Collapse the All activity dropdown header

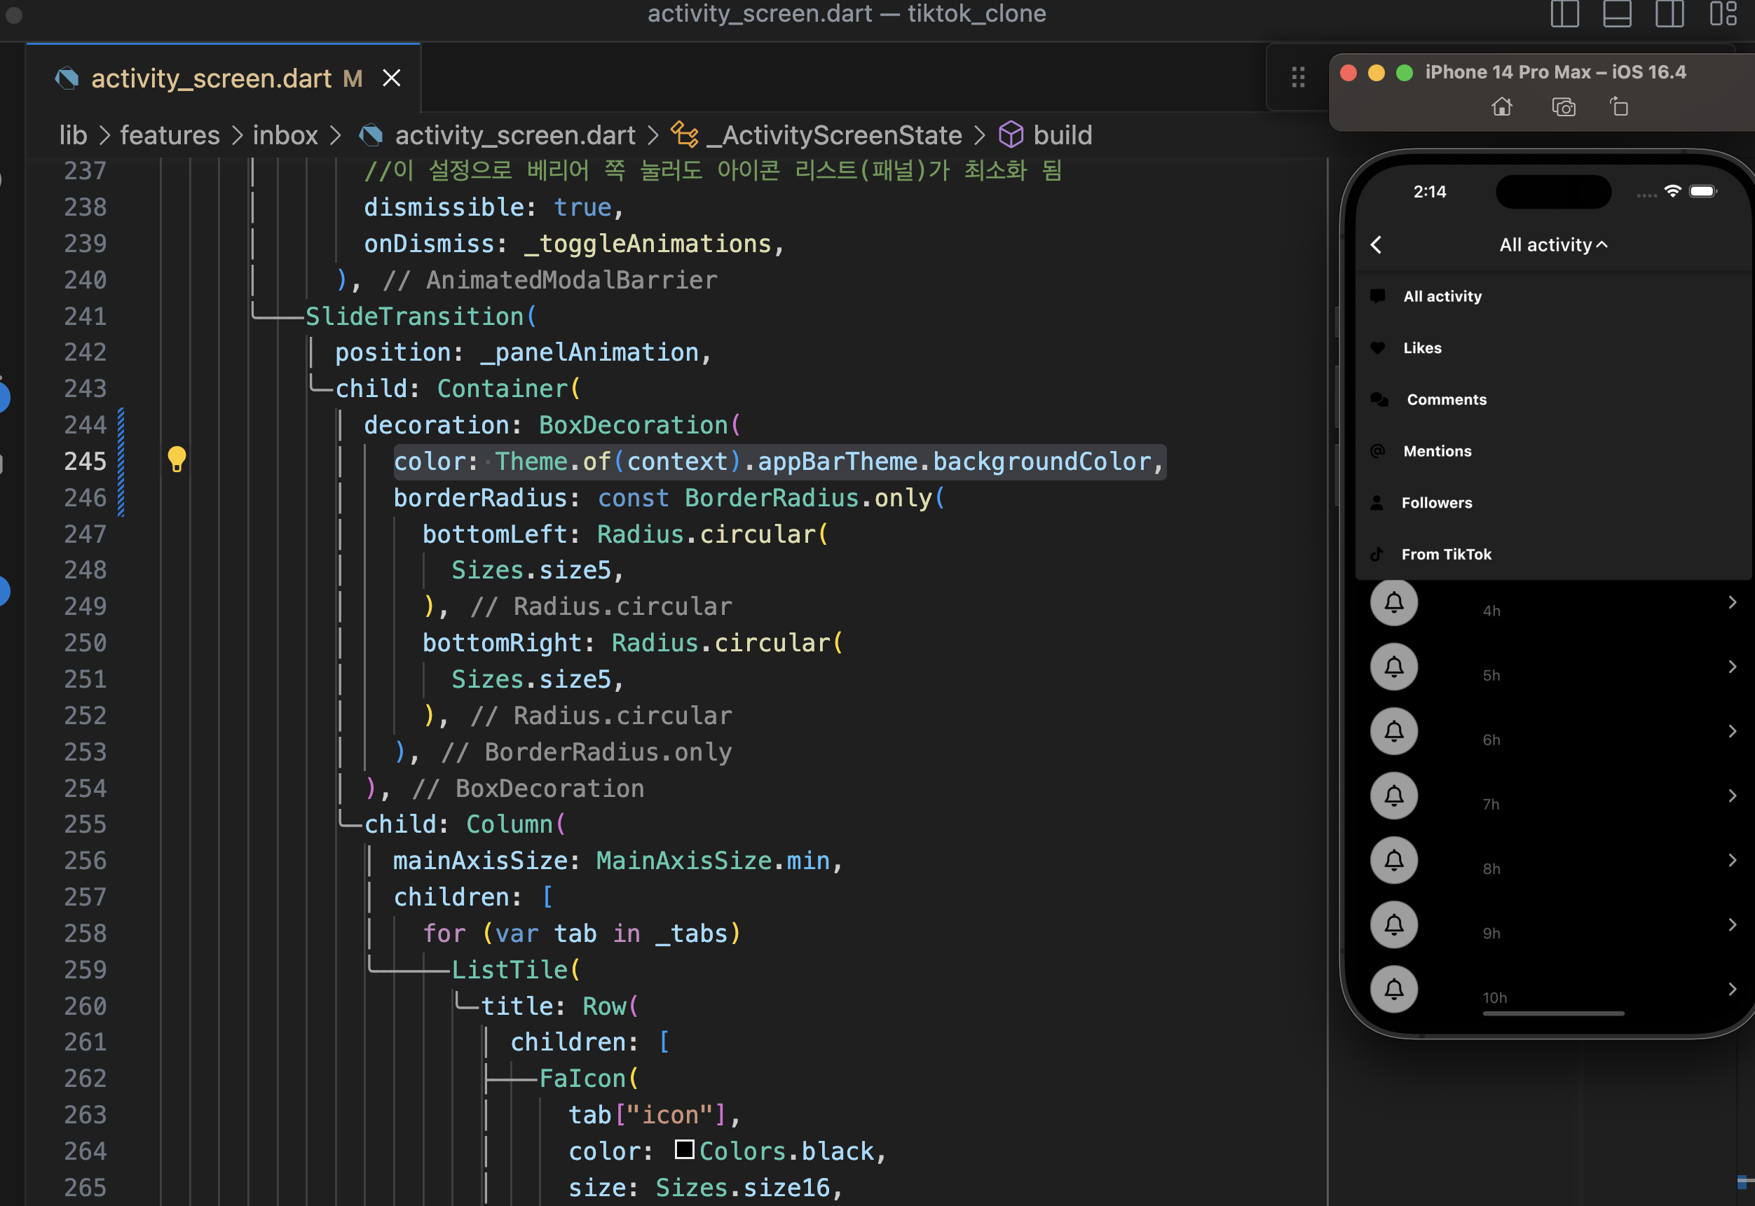(1553, 245)
